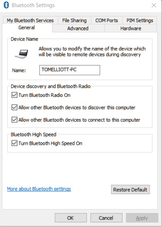Click the Apply button
Viewport: 162px width, 227px height.
pyautogui.click(x=142, y=218)
